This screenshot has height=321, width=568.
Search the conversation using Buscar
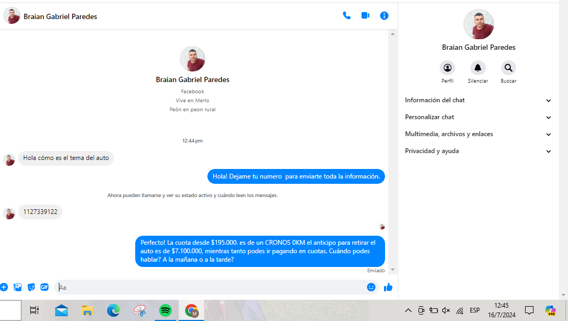point(508,68)
